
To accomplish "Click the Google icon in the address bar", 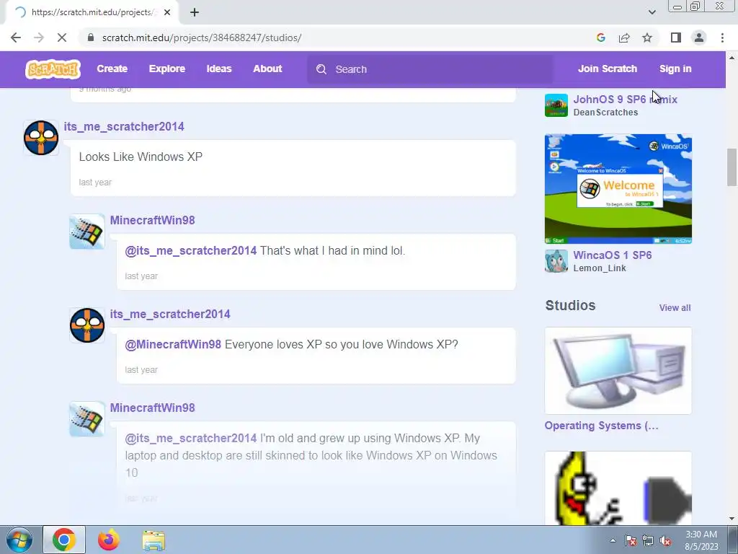I will [600, 38].
